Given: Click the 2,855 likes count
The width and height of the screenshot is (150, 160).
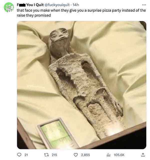Looking at the screenshot, I should tap(85, 155).
